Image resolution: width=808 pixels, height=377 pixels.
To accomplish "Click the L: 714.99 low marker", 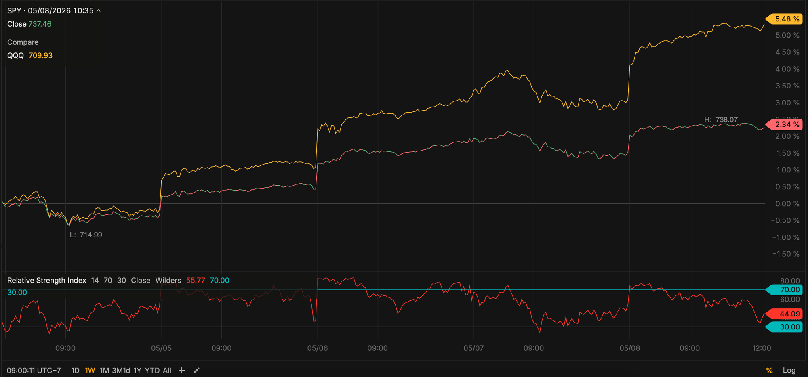I will [86, 235].
